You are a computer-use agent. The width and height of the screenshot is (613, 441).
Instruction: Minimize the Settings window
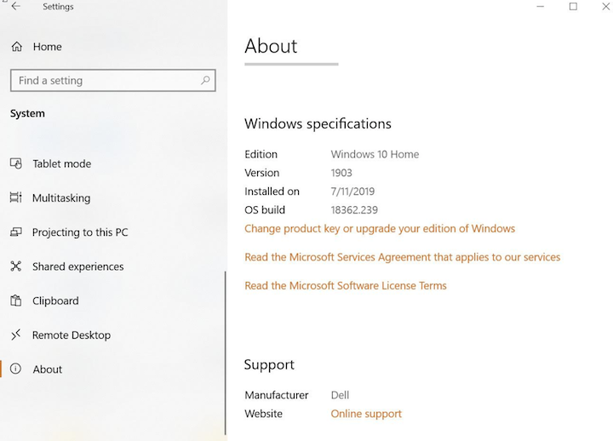pyautogui.click(x=541, y=6)
